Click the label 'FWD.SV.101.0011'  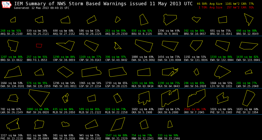click(x=65, y=86)
